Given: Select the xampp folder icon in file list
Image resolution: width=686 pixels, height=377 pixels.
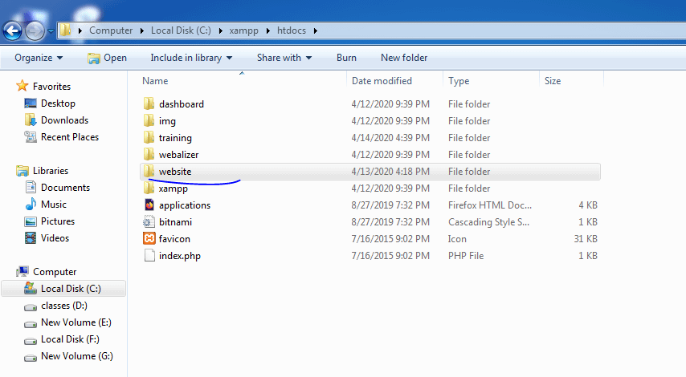Looking at the screenshot, I should pos(149,188).
